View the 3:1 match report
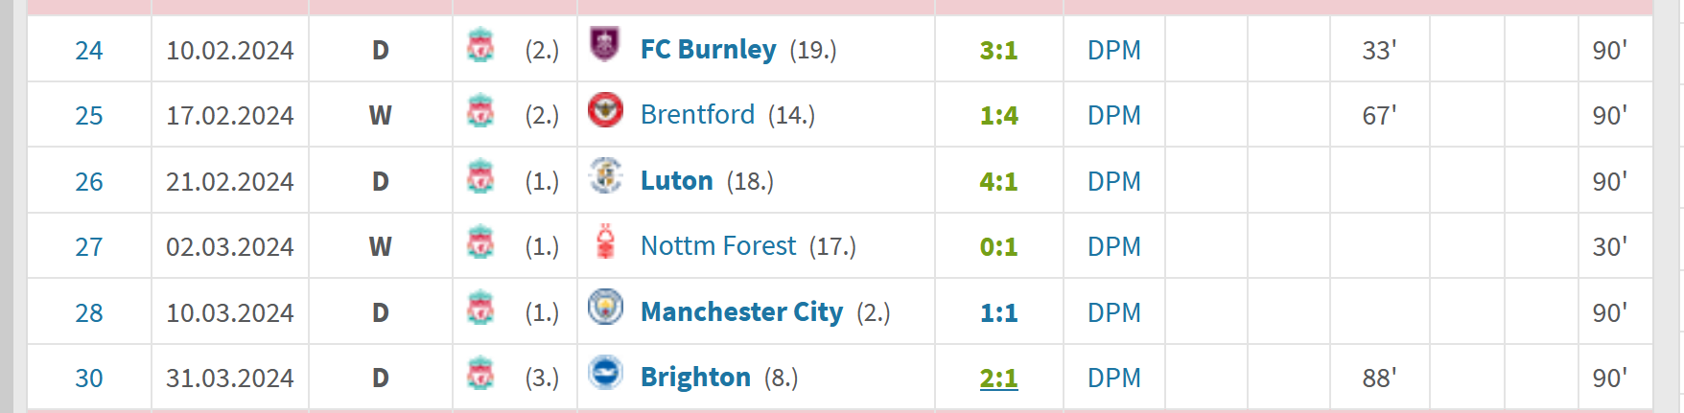 point(998,50)
